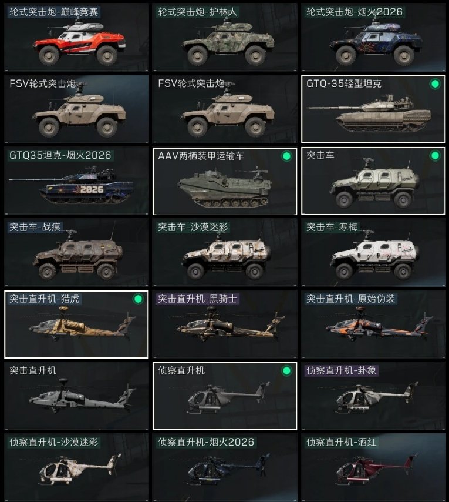The height and width of the screenshot is (502, 449).
Task: Open the GTQ35坦克-烟火2026 tank skin
Action: click(76, 181)
